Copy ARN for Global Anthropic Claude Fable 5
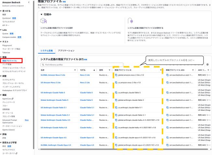This screenshot has height=155, width=212. (168, 100)
